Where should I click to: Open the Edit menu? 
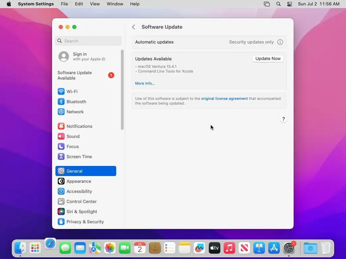[x=79, y=4]
